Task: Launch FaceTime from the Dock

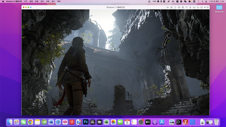Action: 120,122
